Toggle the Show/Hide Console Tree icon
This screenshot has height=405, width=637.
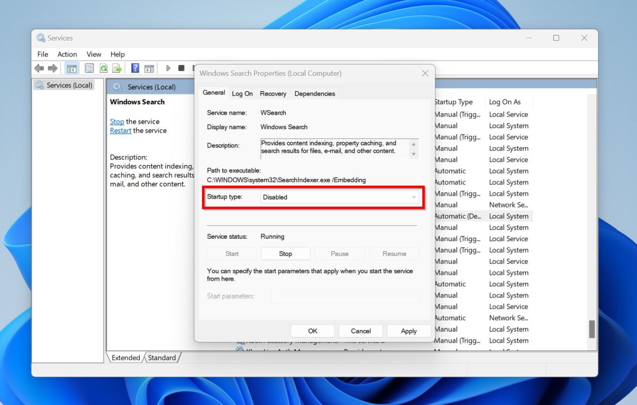(x=72, y=68)
